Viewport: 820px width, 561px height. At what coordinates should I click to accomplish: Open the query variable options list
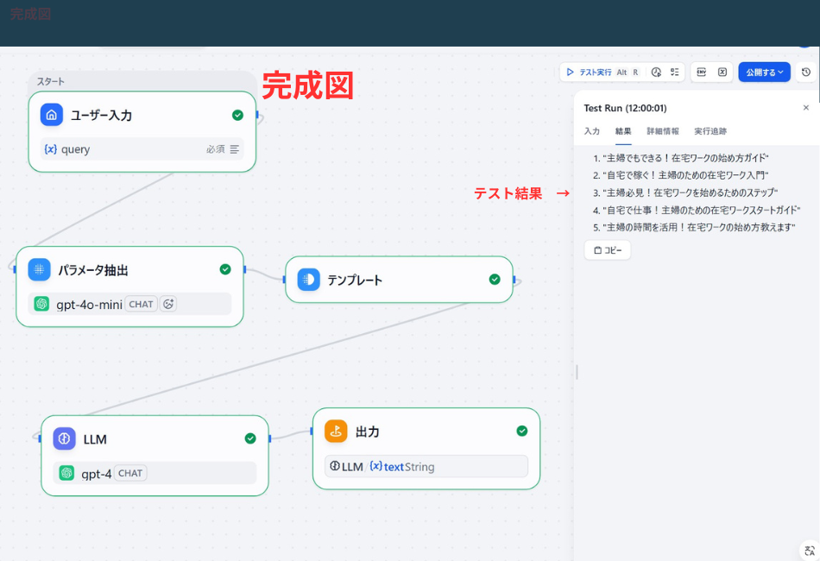pyautogui.click(x=235, y=148)
